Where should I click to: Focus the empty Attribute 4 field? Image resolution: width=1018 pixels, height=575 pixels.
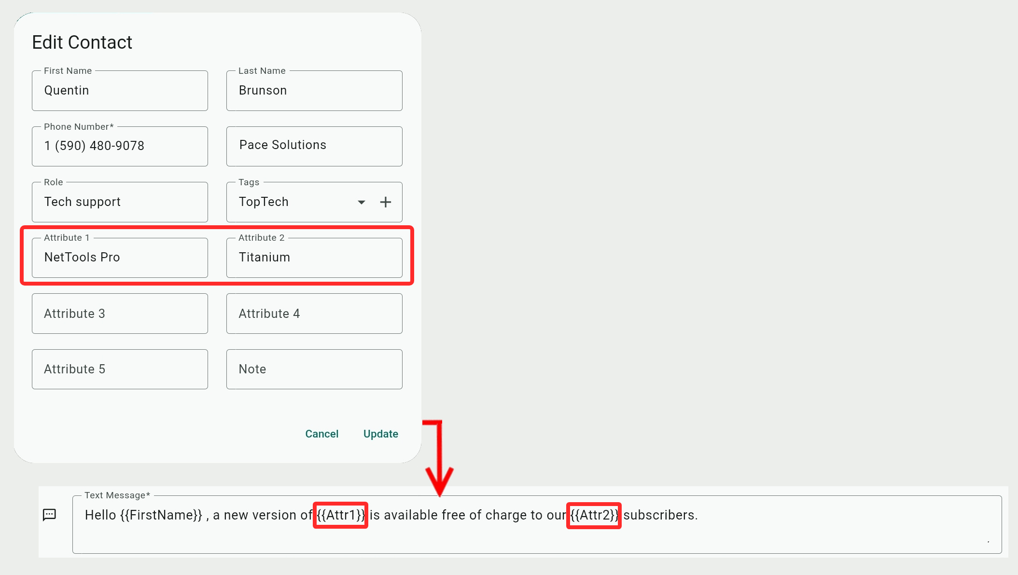pos(314,314)
